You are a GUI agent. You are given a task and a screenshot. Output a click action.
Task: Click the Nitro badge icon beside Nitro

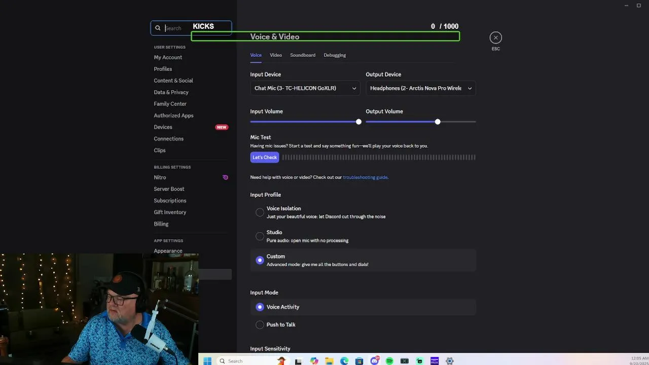225,177
